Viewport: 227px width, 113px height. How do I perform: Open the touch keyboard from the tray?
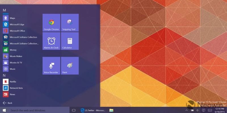pyautogui.click(x=210, y=110)
